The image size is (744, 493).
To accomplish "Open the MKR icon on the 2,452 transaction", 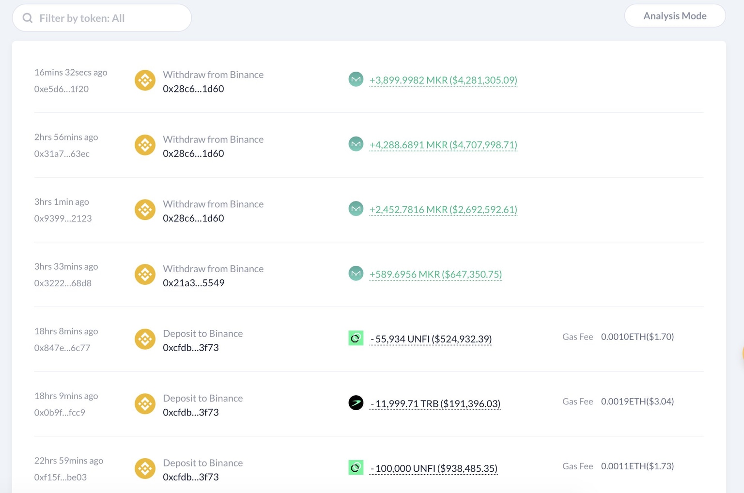I will 356,209.
